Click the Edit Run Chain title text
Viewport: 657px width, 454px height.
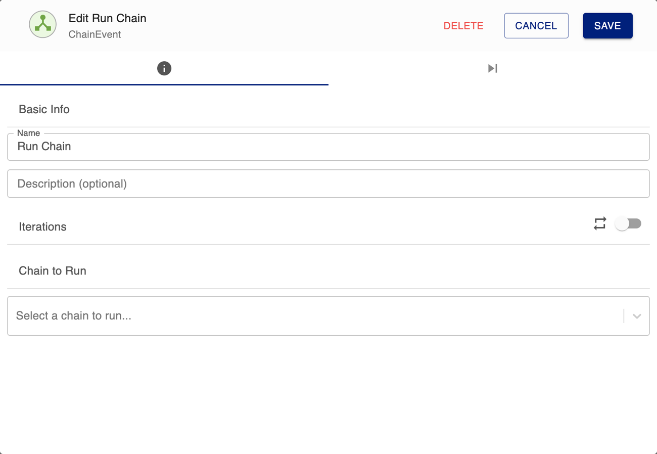tap(107, 18)
